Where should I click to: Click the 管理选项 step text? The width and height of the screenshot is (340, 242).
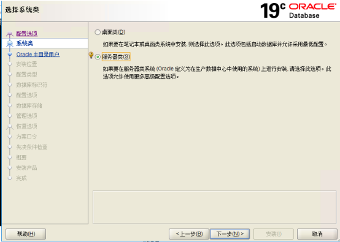[26, 116]
